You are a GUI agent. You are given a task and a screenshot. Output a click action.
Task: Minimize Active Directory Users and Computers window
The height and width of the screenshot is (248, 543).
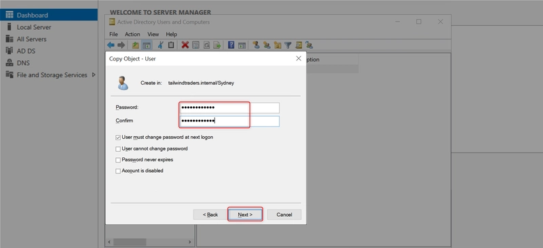398,22
